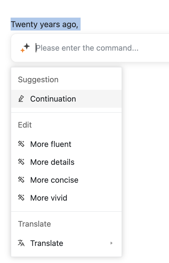Viewport: 169px width, 263px height.
Task: Click the Suggestion section header
Action: [x=38, y=79]
